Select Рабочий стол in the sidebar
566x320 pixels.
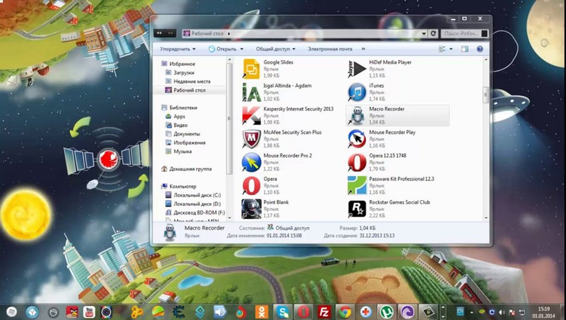185,90
